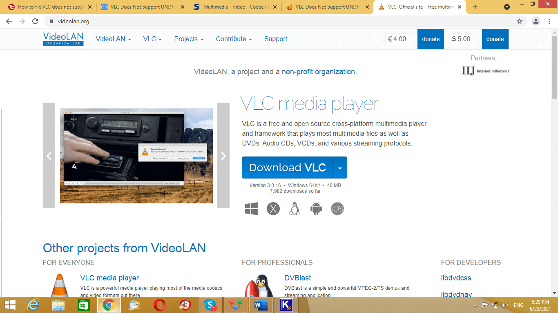
Task: Click the ENG language indicator
Action: 518,305
